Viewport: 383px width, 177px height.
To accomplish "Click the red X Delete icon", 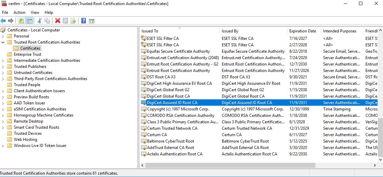I will 58,21.
